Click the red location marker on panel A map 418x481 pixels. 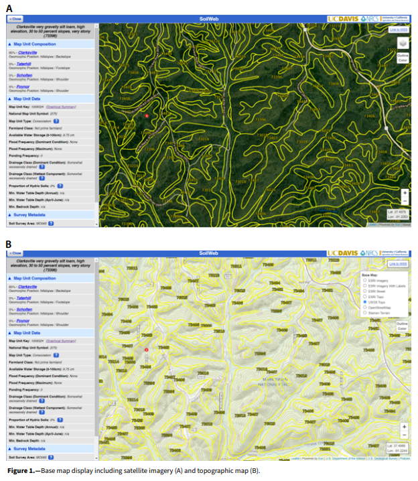[147, 116]
